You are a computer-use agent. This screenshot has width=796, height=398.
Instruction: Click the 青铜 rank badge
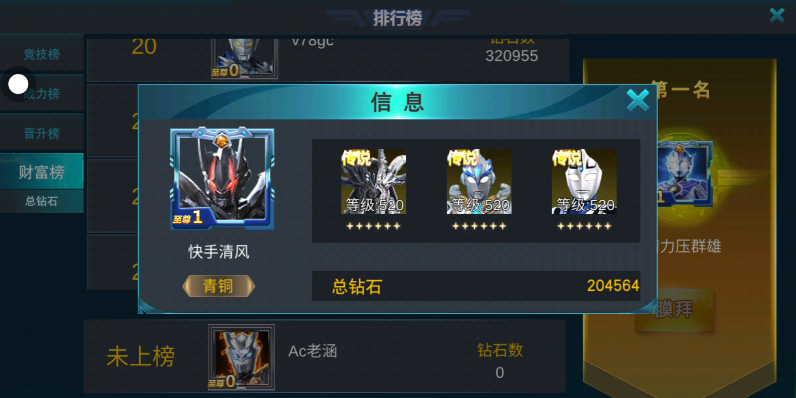coord(218,286)
